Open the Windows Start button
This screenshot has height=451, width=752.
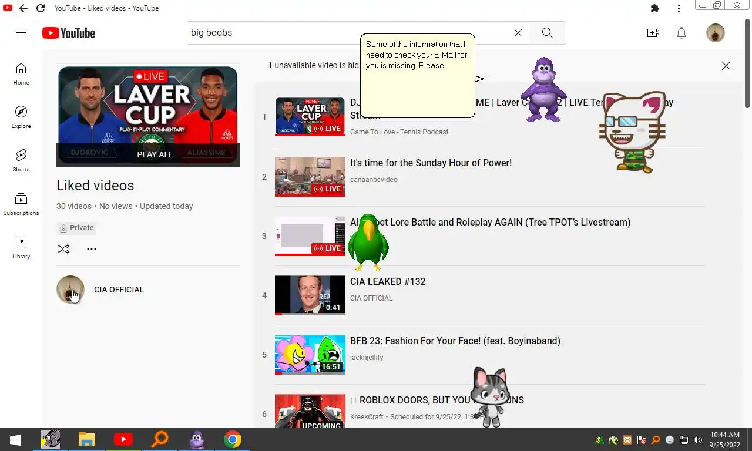pos(16,439)
